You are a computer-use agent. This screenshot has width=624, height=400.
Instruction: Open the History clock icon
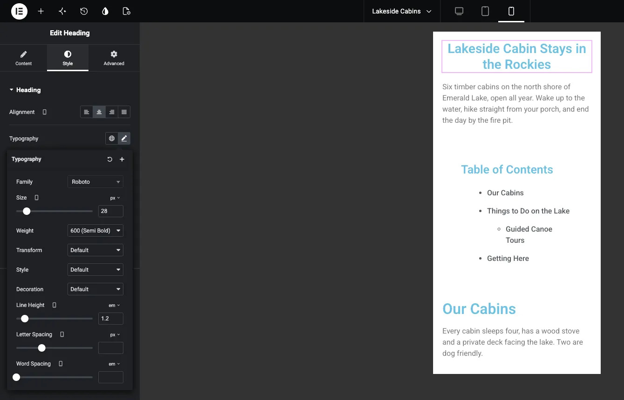[84, 11]
